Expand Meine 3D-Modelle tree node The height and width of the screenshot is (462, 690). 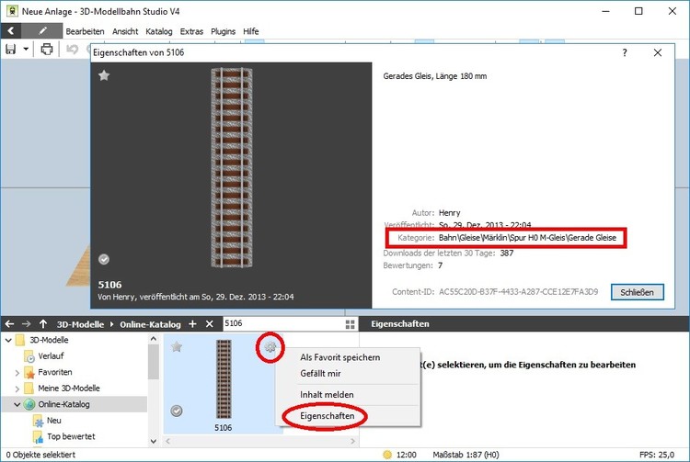[17, 389]
